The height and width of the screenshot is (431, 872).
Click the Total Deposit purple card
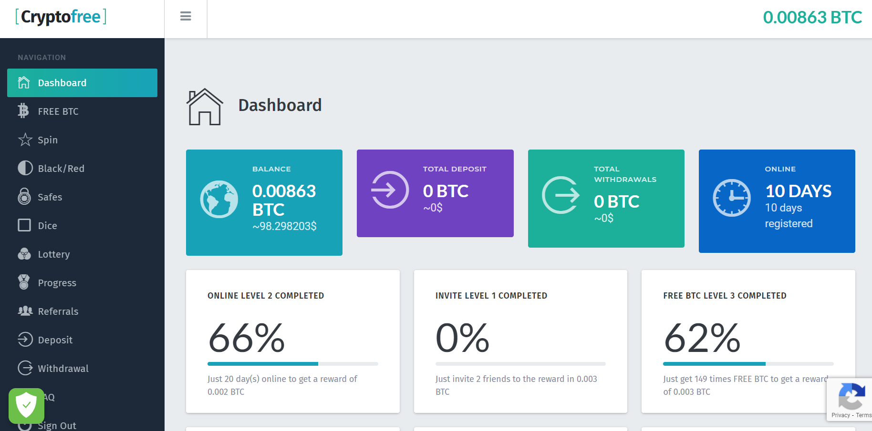click(x=435, y=193)
